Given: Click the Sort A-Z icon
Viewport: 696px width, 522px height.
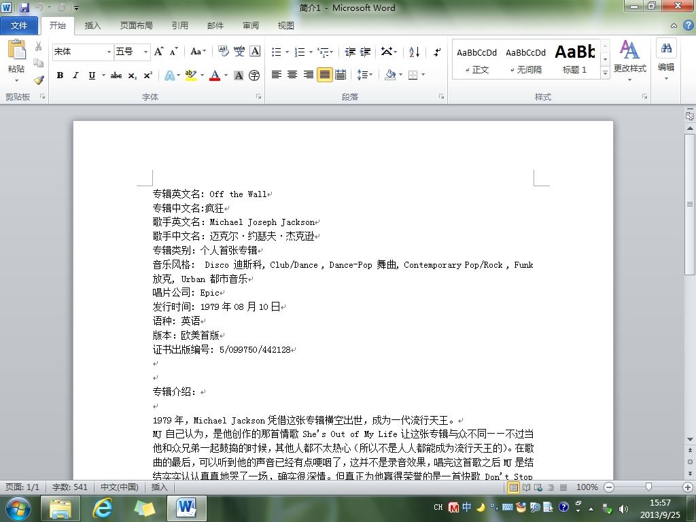Looking at the screenshot, I should (x=414, y=52).
